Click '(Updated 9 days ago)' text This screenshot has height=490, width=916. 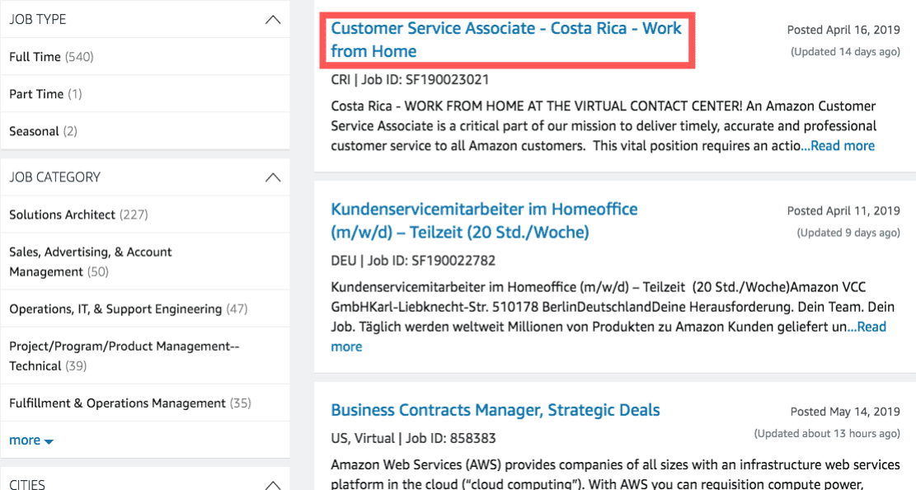pos(848,233)
